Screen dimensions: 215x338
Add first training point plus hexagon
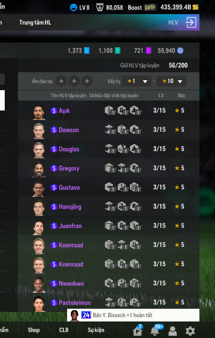[61, 81]
